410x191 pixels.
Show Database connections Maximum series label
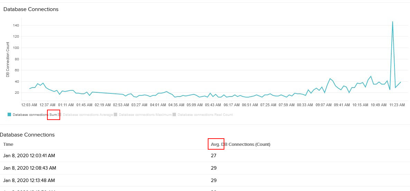click(145, 114)
